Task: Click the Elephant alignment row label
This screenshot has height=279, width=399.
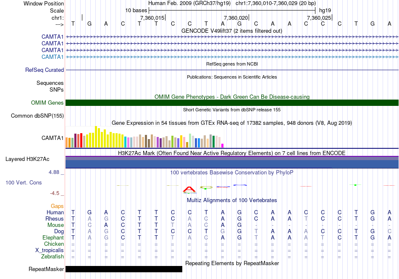Action: 53,237
